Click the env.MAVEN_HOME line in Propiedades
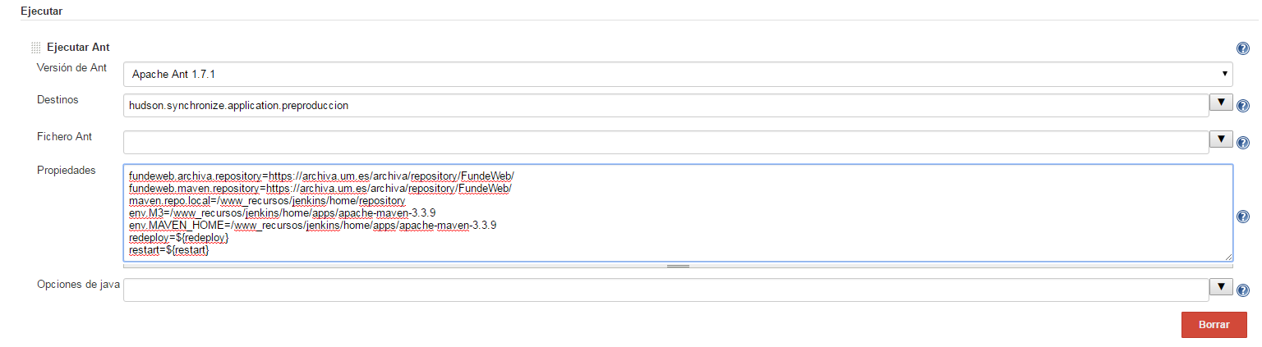This screenshot has width=1262, height=347. click(312, 225)
